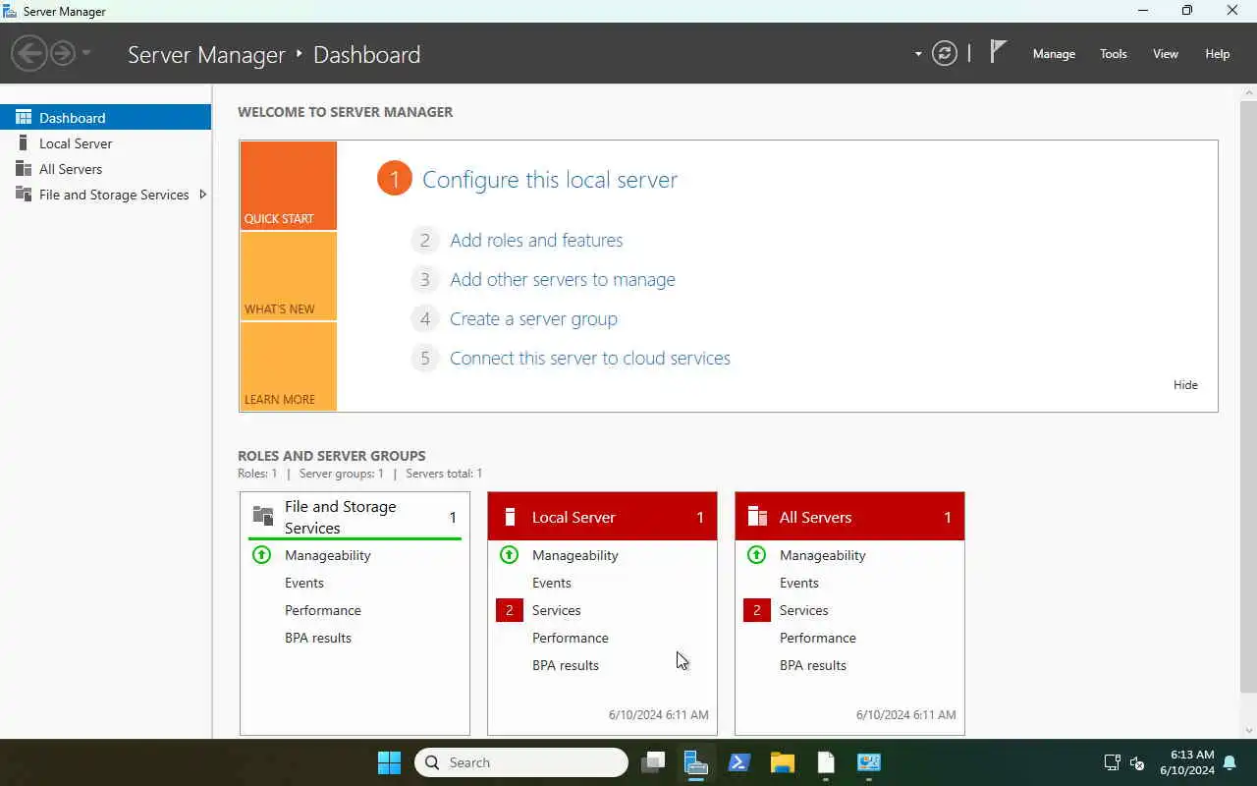1257x786 pixels.
Task: Open File and Storage Services tile header
Action: pos(355,517)
